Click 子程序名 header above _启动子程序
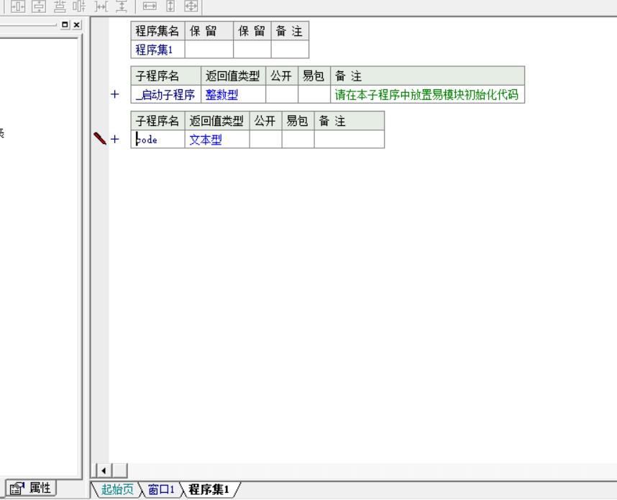 click(x=165, y=76)
